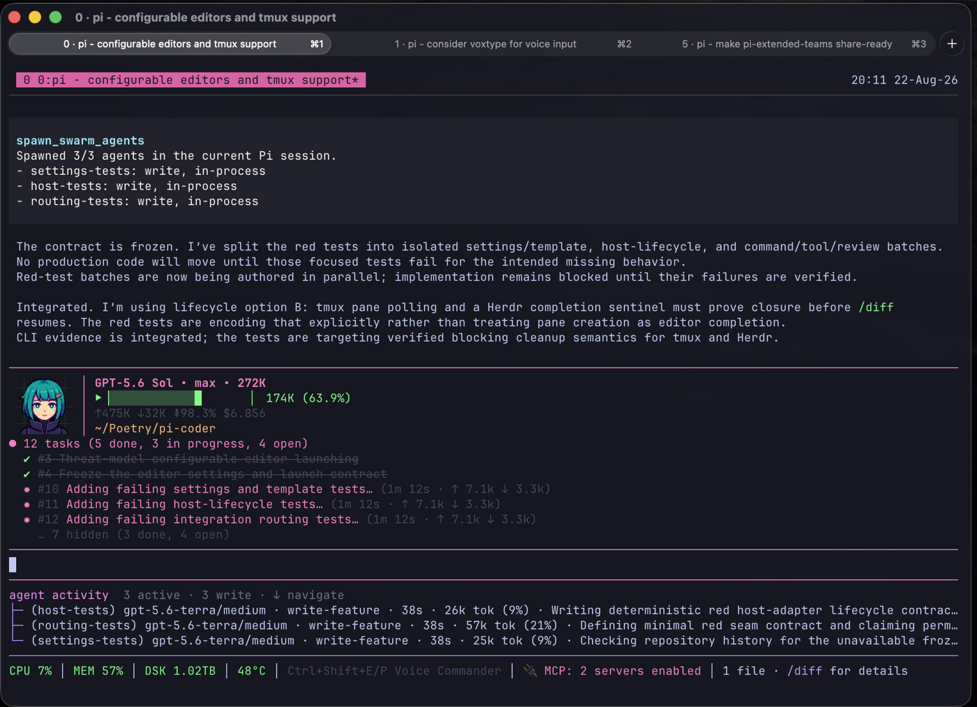Click green checkmark on task #3
The height and width of the screenshot is (707, 977).
tap(27, 459)
